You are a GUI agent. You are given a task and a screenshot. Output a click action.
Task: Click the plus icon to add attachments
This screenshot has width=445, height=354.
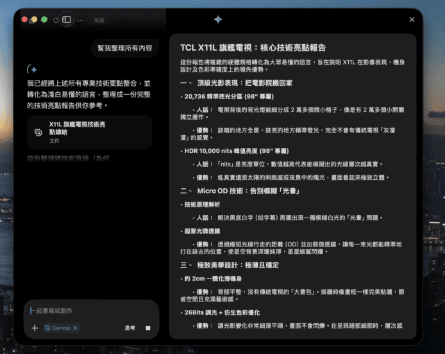(x=35, y=328)
